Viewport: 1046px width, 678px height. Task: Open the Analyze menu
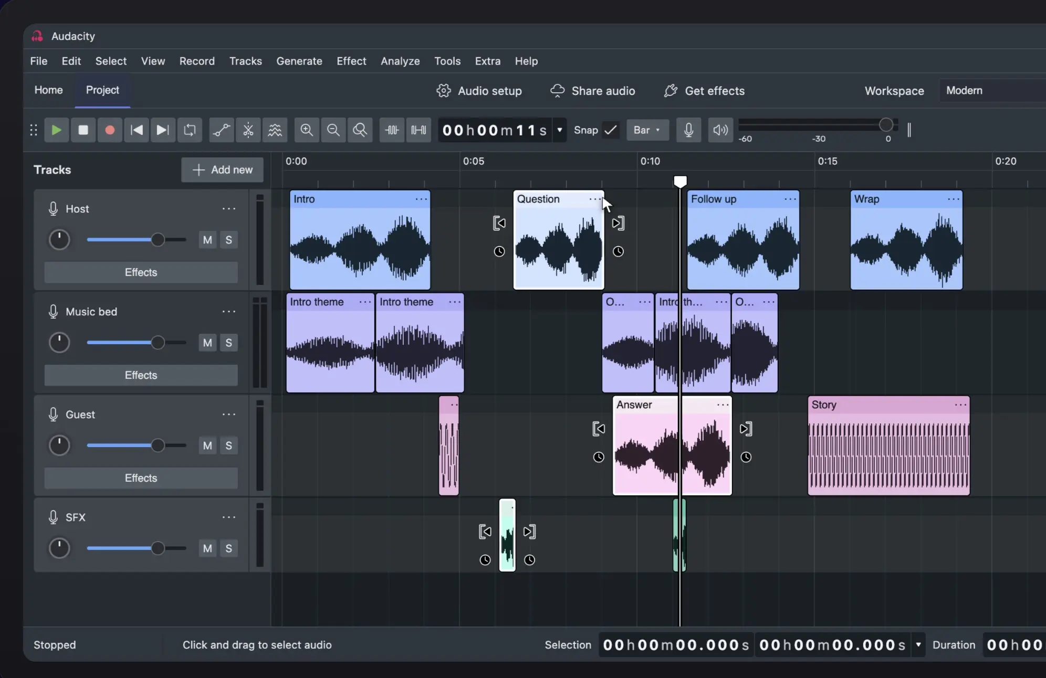(400, 61)
